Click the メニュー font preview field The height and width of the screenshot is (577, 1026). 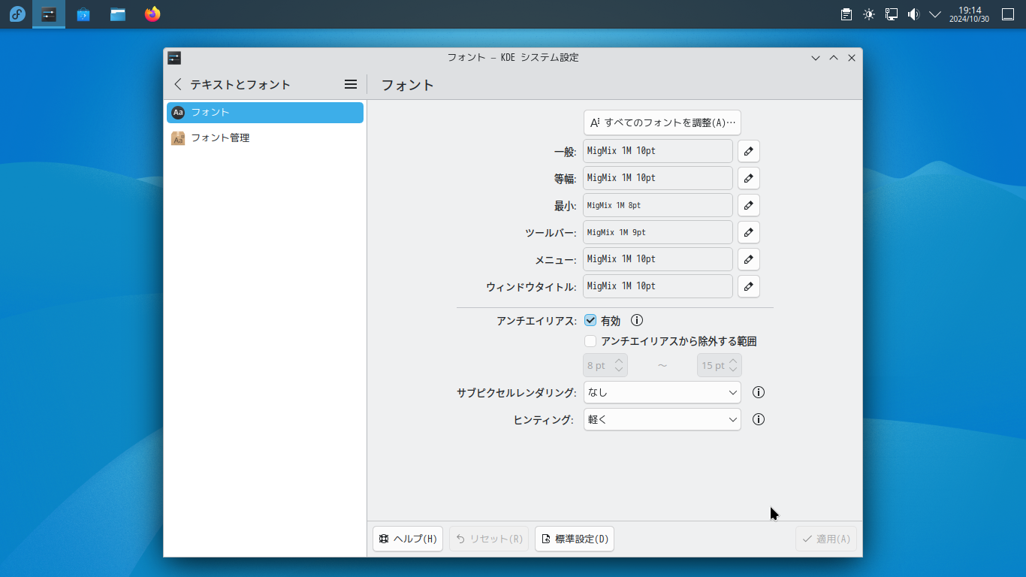658,259
